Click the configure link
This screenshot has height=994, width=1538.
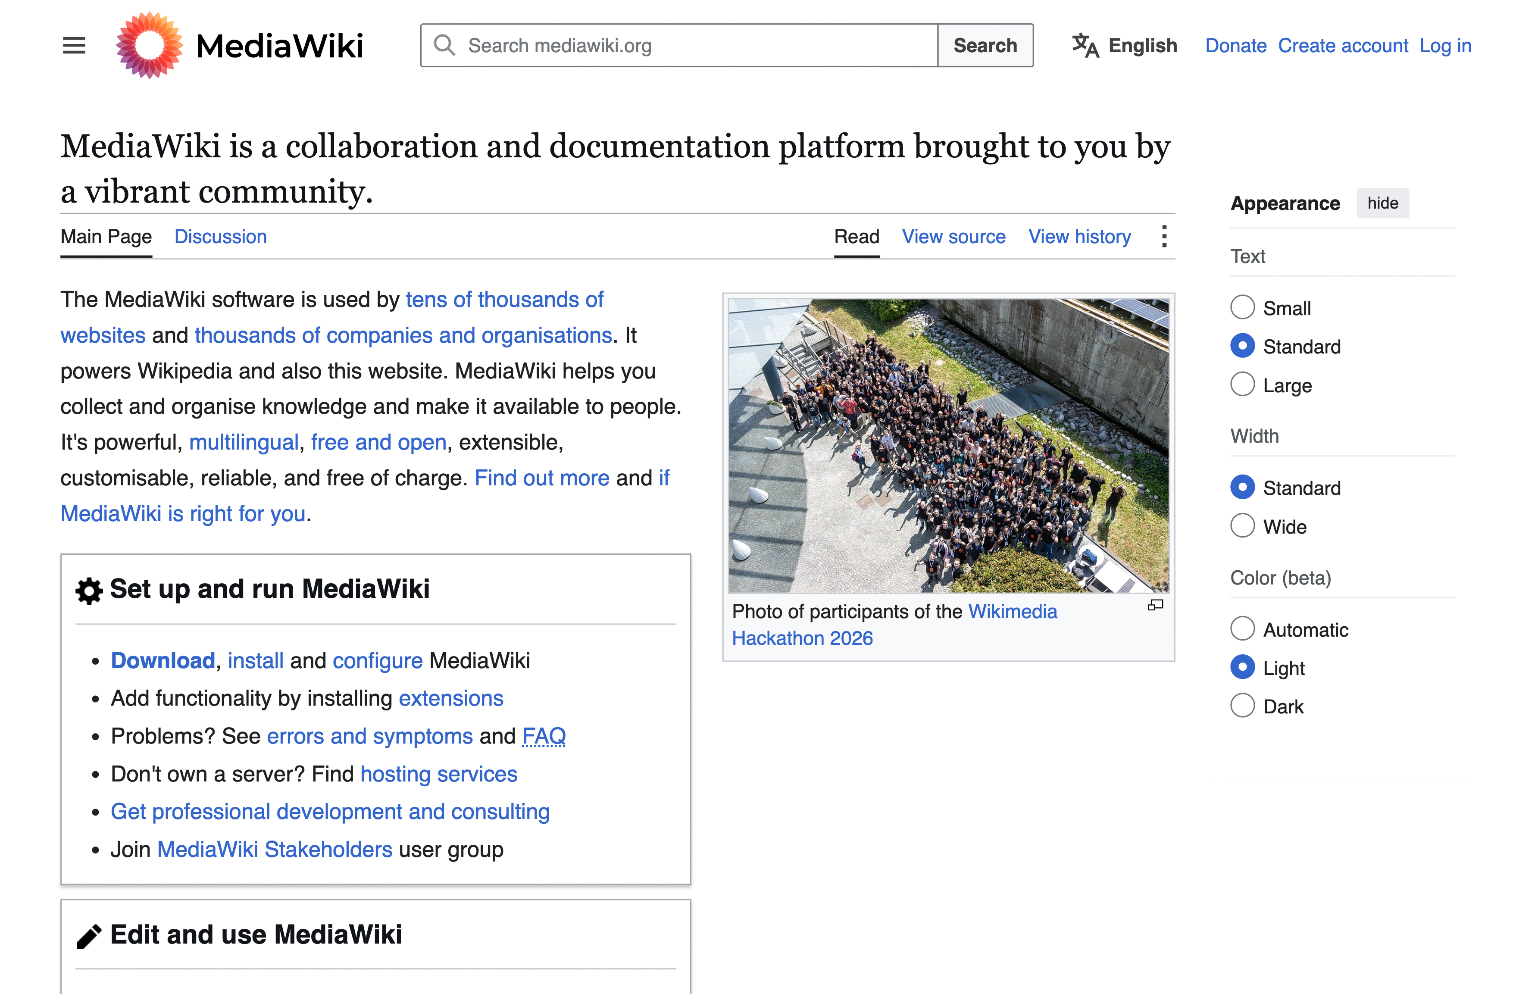pos(378,662)
